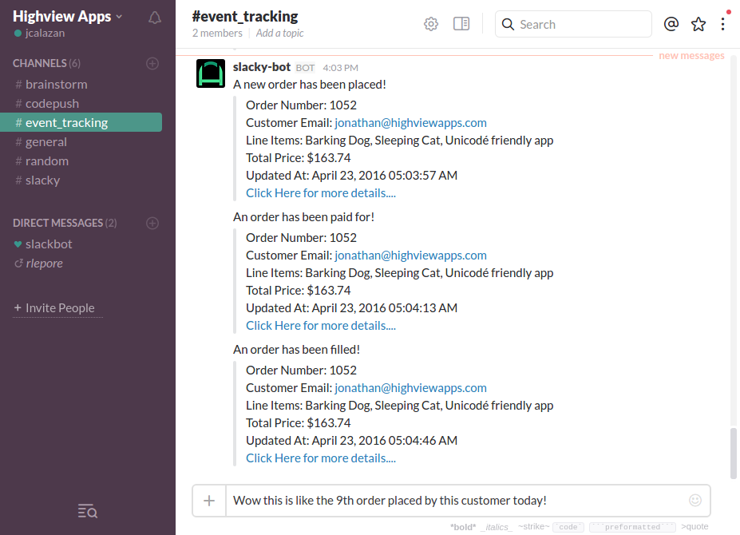This screenshot has height=535, width=740.
Task: Click Add a topic
Action: click(x=280, y=33)
